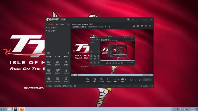Collapse the 工具箱 toolbox with minus circle
The height and width of the screenshot is (111, 198).
[68, 53]
